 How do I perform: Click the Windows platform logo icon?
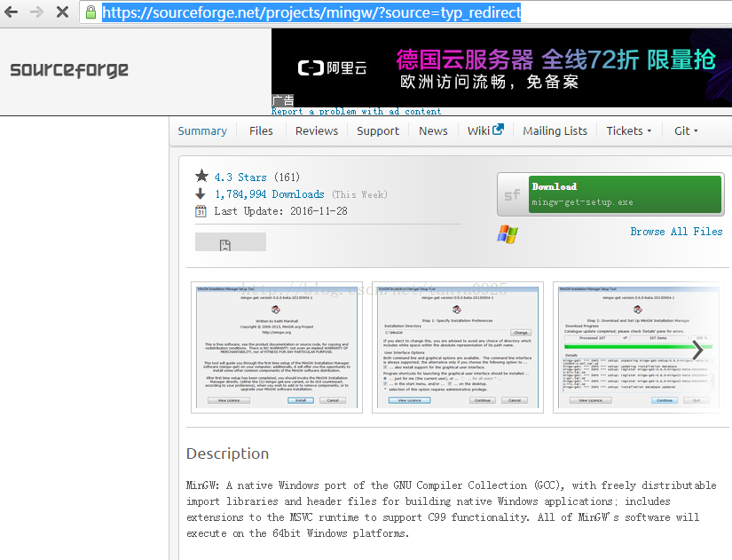click(508, 234)
